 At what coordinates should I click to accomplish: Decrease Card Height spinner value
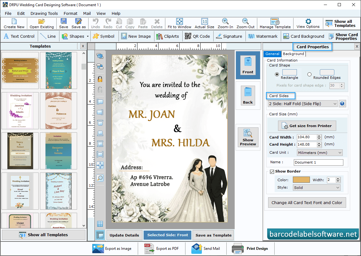tap(319, 146)
